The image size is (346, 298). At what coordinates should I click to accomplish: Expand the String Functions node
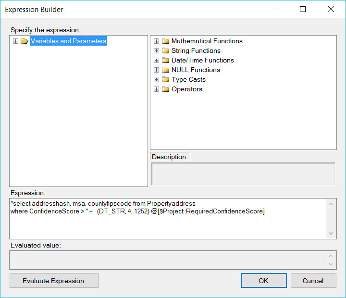pos(156,51)
